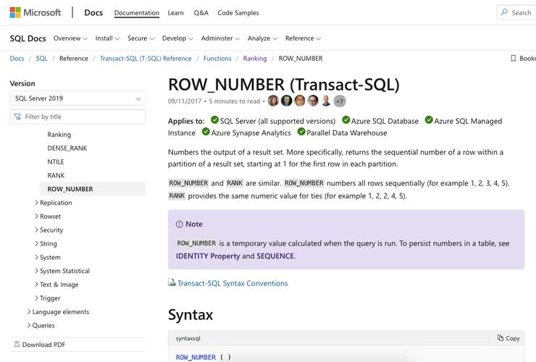Click the search magnifier icon

[504, 12]
